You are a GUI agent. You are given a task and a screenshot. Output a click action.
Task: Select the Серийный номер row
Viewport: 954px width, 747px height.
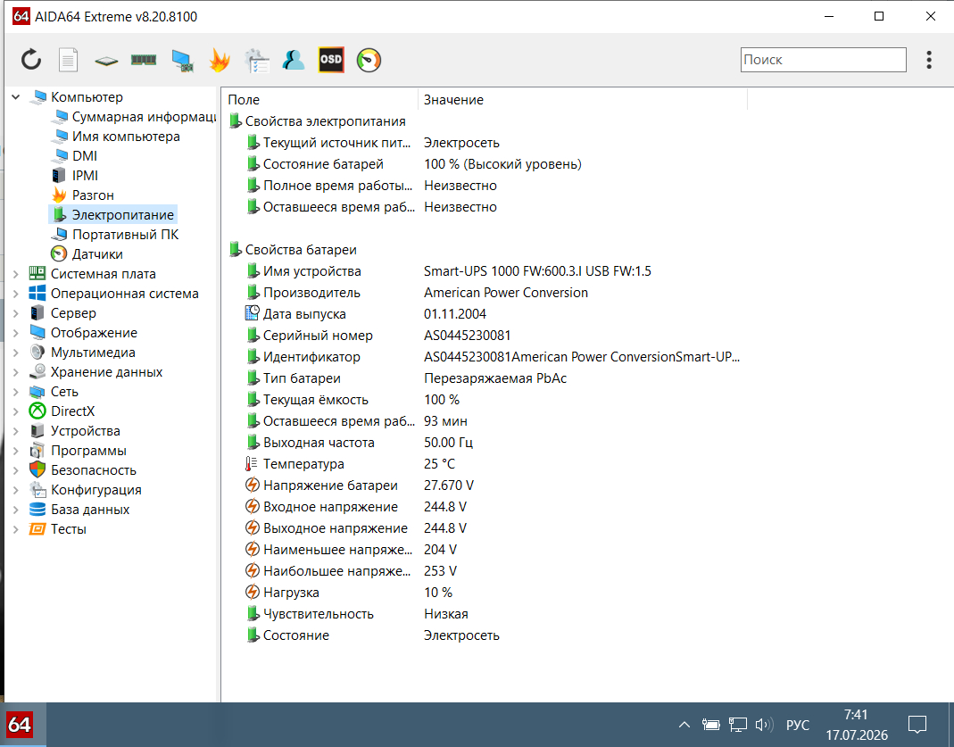(378, 336)
